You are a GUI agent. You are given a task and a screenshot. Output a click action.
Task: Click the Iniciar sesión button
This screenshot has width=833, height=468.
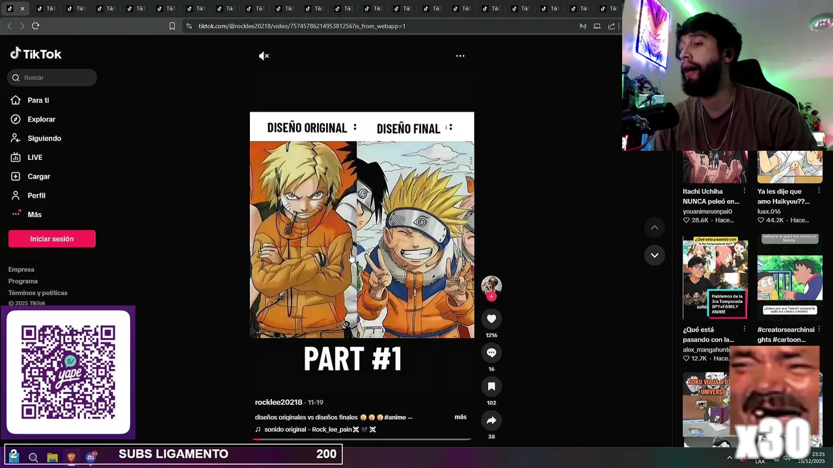52,239
